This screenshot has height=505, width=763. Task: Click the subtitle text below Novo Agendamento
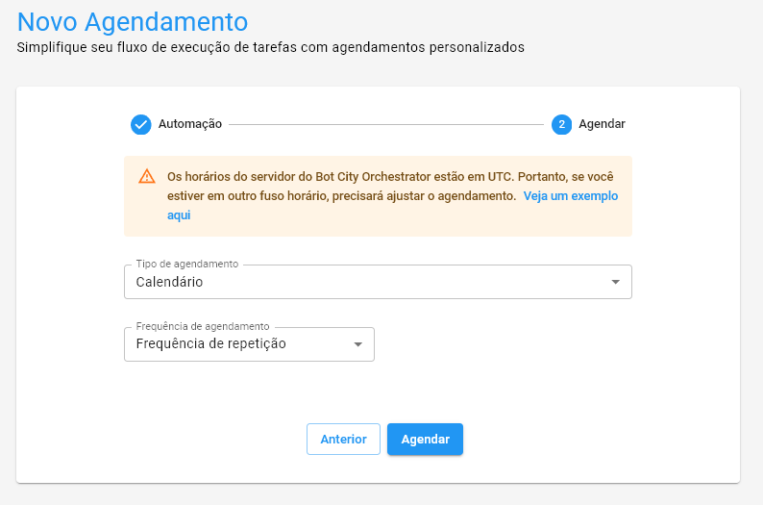[x=271, y=47]
